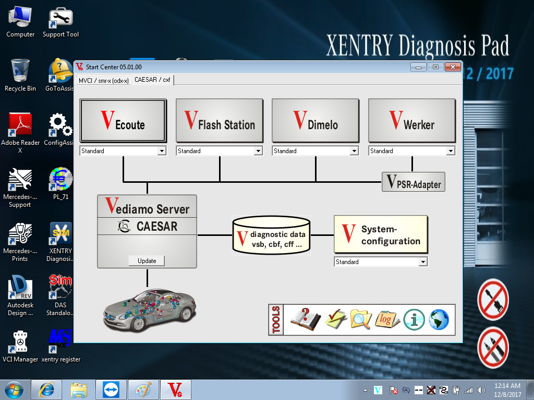Expand the Standard dropdown under Dimelo
Viewport: 534px width, 400px height.
tap(355, 151)
